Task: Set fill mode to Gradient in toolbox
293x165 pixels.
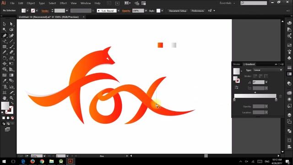Action: (x=8, y=118)
